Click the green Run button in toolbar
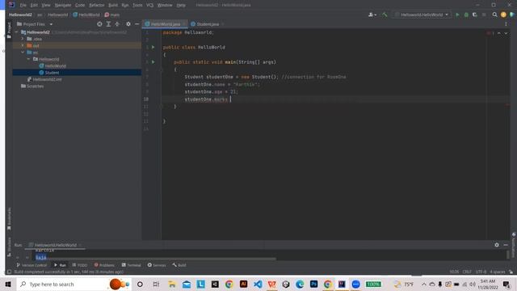 [x=457, y=15]
